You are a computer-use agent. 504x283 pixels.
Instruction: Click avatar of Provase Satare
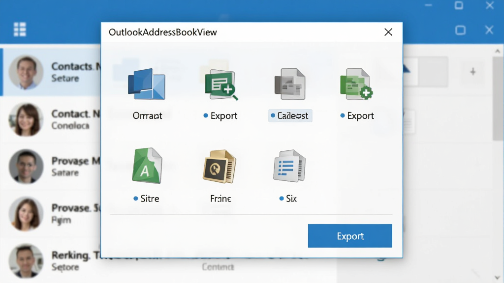point(26,166)
